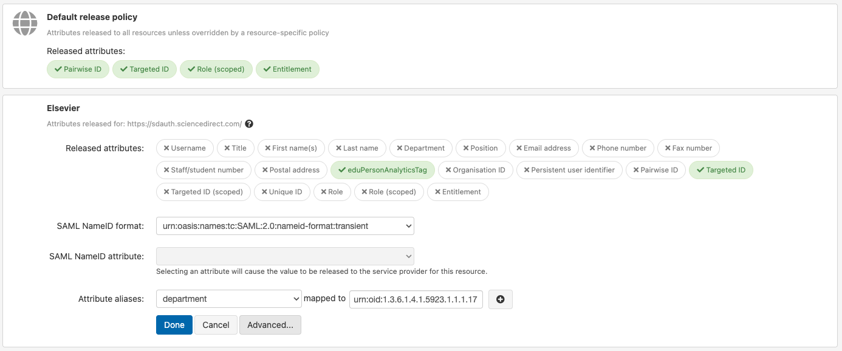Image resolution: width=842 pixels, height=351 pixels.
Task: Select the Persistent user identifier chip for Elsevier
Action: [x=569, y=170]
